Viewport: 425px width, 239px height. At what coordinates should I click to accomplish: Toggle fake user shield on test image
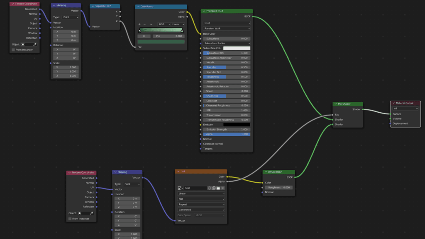[x=209, y=188]
